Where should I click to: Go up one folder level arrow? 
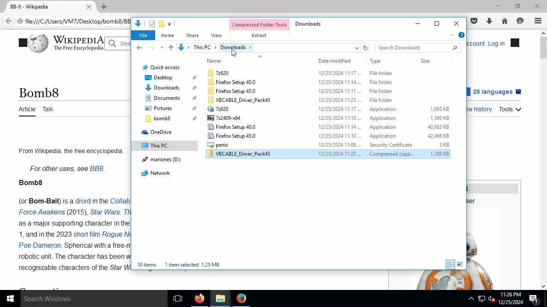tap(171, 48)
